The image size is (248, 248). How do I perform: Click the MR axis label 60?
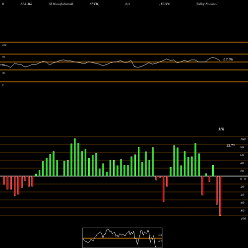242,155
